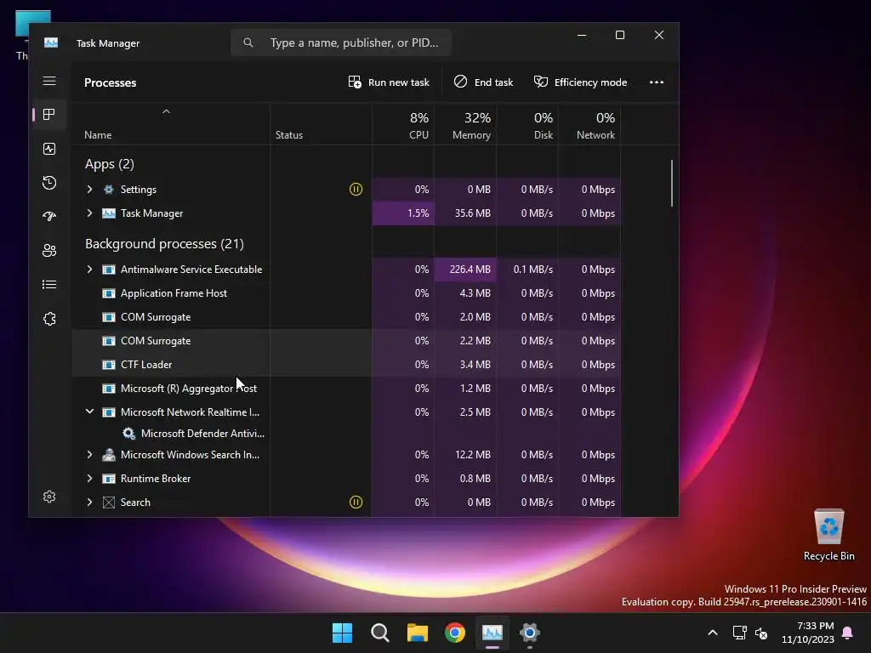Click the search box in Task Manager

pos(341,43)
